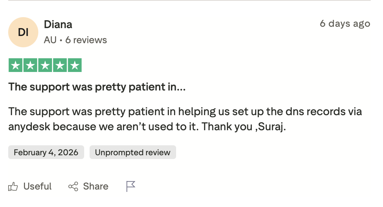
Task: Click the first green rating star
Action: (15, 65)
